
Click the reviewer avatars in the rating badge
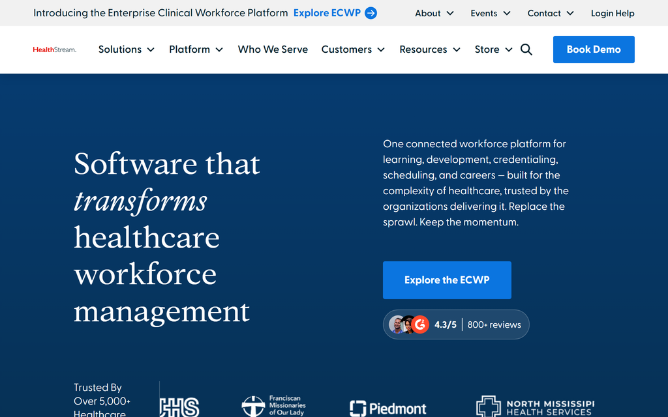pyautogui.click(x=402, y=324)
